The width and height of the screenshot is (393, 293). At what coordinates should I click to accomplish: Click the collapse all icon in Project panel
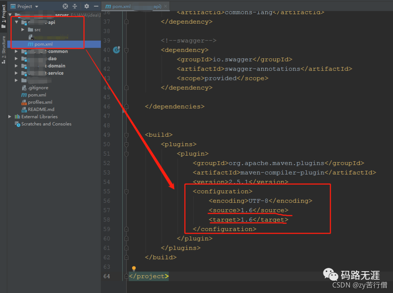point(75,6)
